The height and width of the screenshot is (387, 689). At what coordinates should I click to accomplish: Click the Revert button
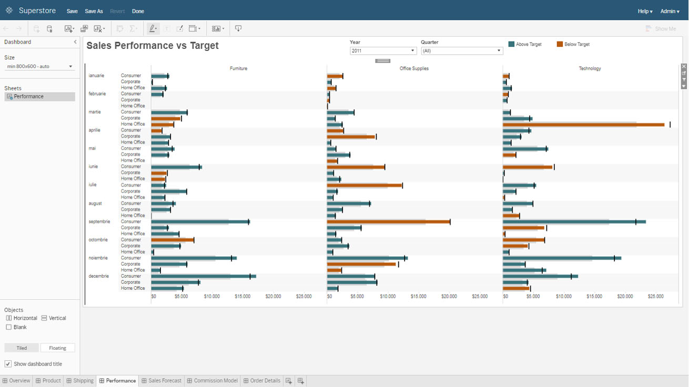(117, 11)
